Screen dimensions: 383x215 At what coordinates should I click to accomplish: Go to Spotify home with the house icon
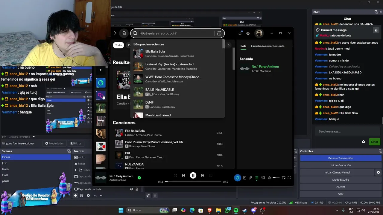point(124,33)
